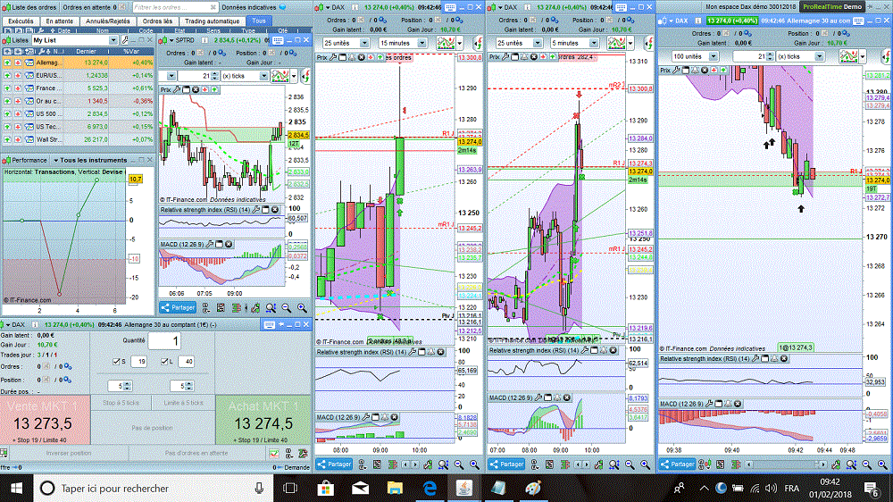Open indicators icon in 15 minutes DAX chart
Image resolution: width=893 pixels, height=502 pixels.
(x=446, y=43)
